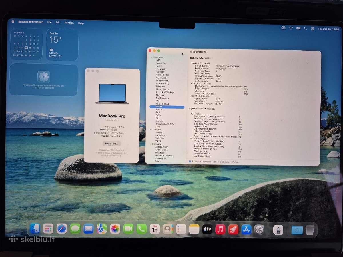This screenshot has width=343, height=257.
Task: Open the Window menu
Action: click(x=69, y=23)
